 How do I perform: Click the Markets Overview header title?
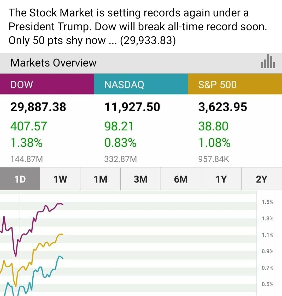point(54,63)
